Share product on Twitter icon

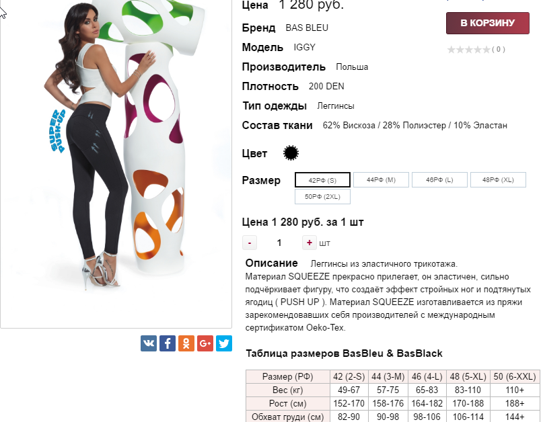(x=224, y=343)
